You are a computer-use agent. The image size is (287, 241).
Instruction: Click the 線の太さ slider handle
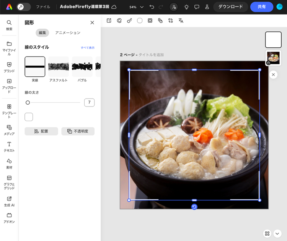28,102
